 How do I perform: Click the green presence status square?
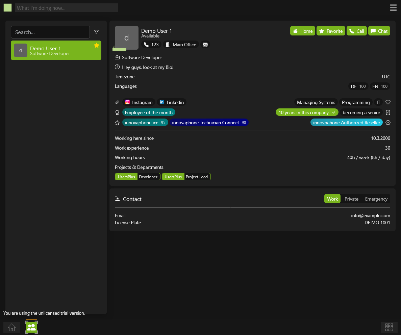(7, 8)
